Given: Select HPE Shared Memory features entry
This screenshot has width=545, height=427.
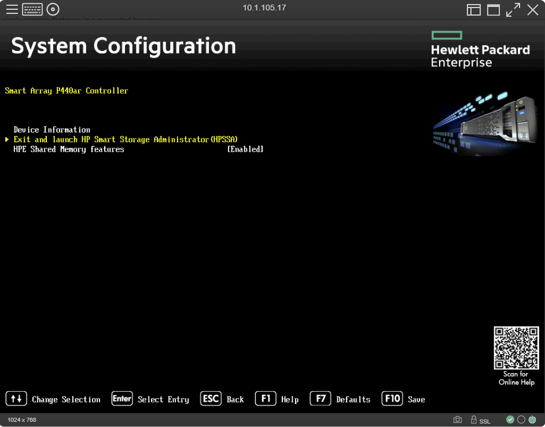Looking at the screenshot, I should pos(68,149).
